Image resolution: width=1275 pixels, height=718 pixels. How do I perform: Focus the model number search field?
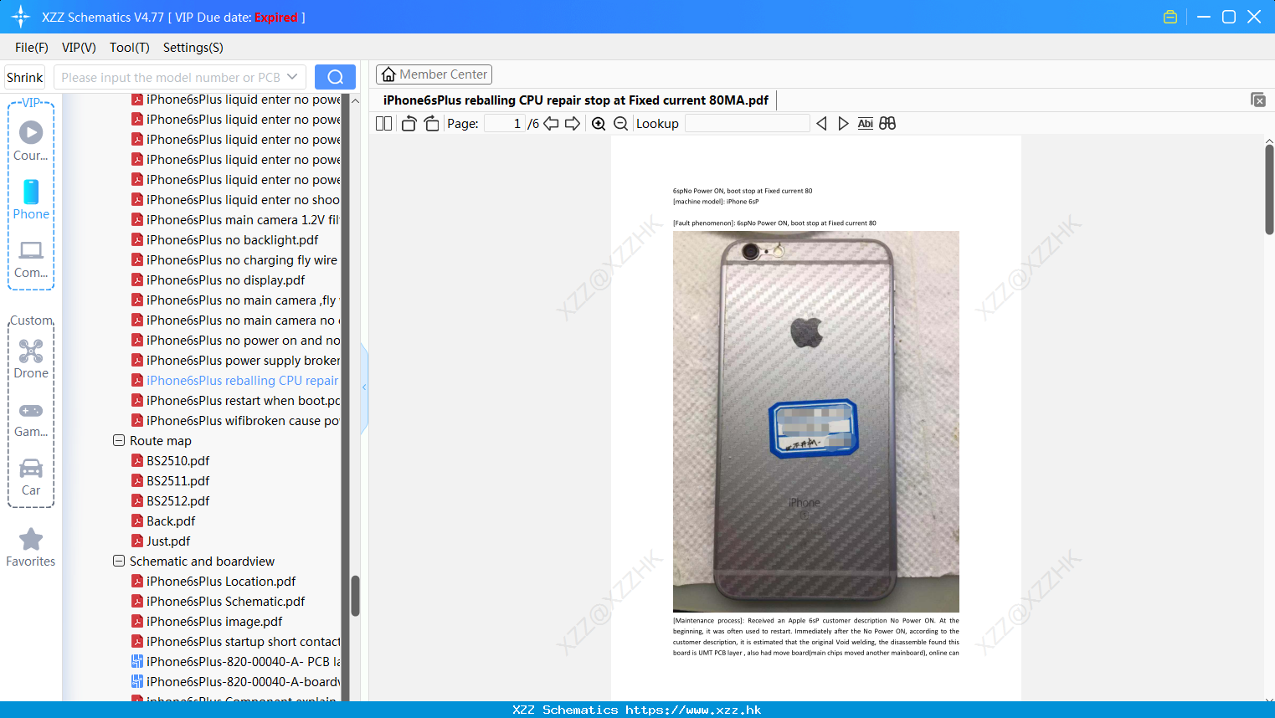point(171,77)
